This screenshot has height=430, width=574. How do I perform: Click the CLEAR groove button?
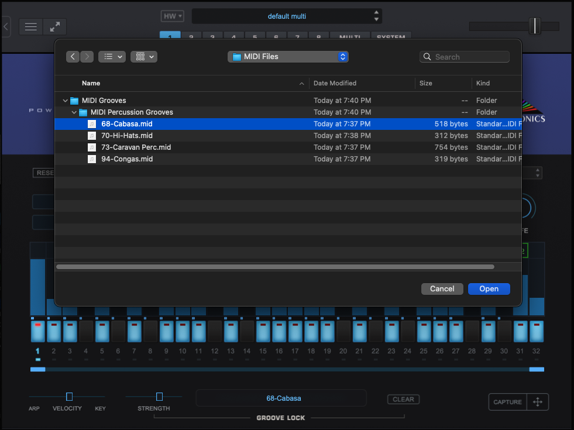pos(403,399)
